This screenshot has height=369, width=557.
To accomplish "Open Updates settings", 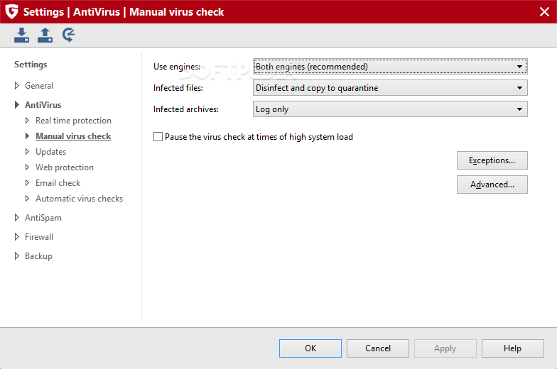I will coord(51,152).
